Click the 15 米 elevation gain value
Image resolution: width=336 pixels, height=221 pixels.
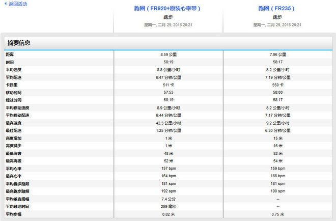click(x=278, y=139)
